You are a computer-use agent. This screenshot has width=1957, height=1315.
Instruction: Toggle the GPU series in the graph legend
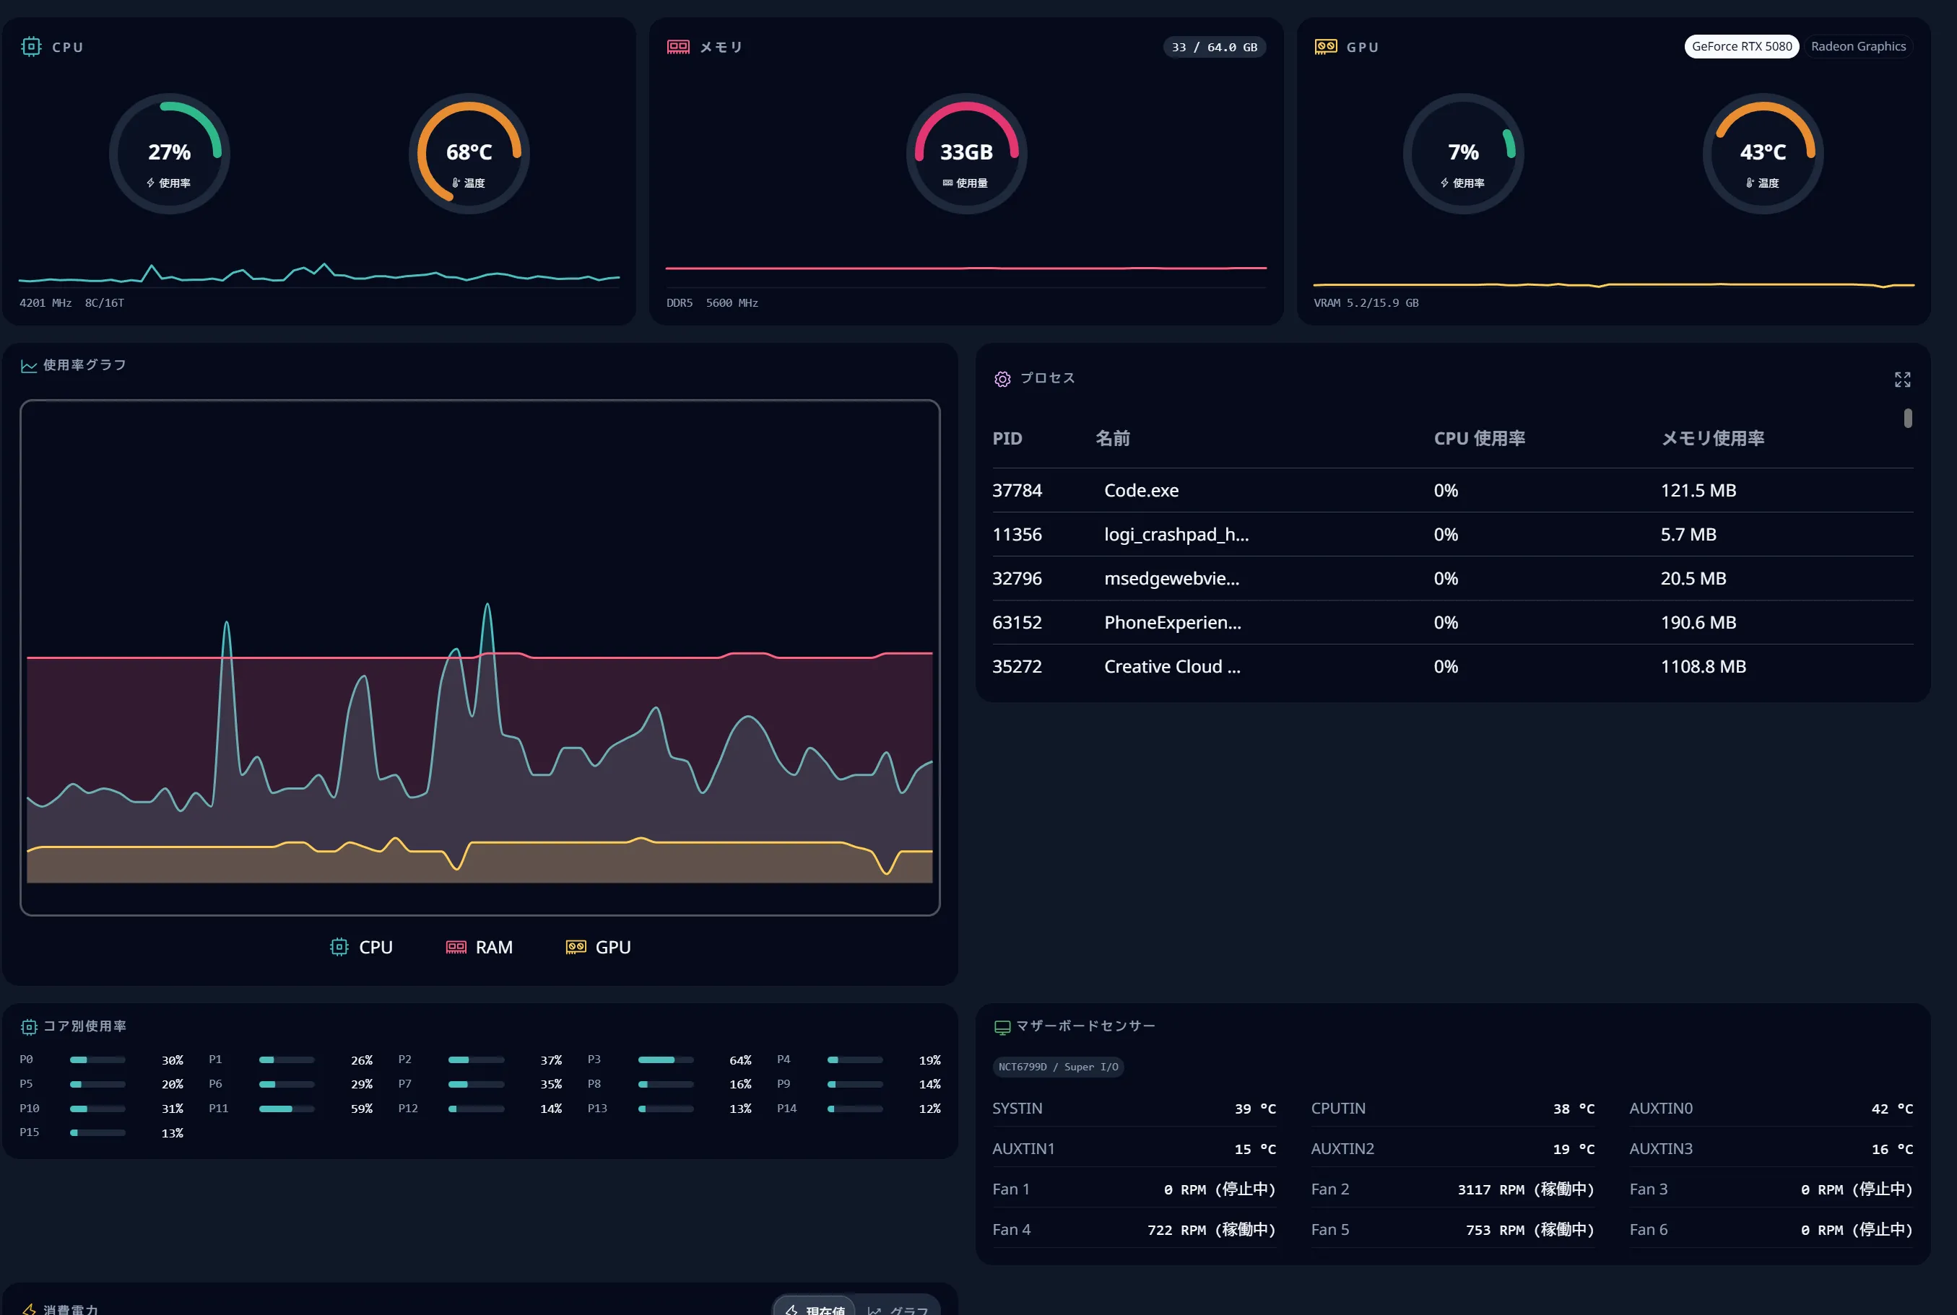[599, 947]
